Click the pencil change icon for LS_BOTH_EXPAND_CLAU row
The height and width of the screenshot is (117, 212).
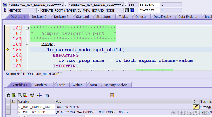[196, 107]
